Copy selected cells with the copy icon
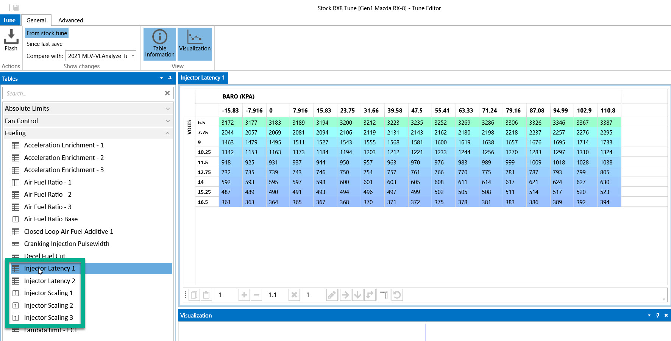The image size is (671, 341). 194,295
